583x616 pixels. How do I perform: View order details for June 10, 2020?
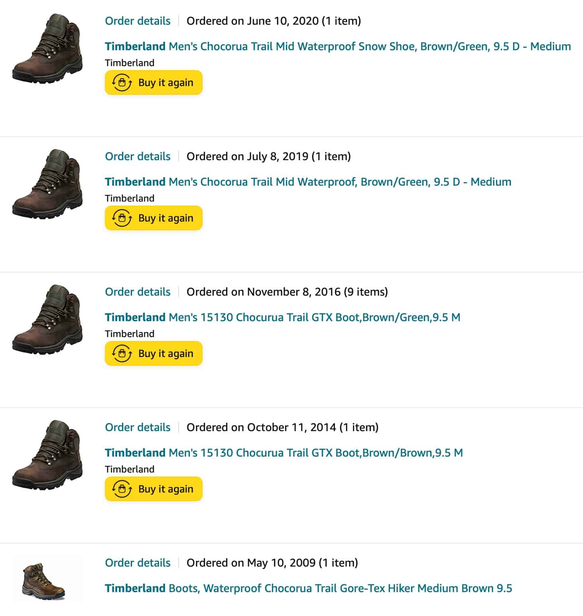pyautogui.click(x=138, y=21)
